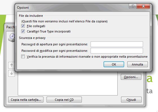This screenshot has width=158, height=112.
Task: Enable Verifica la presenza di informazioni checkbox
Action: (x=23, y=57)
